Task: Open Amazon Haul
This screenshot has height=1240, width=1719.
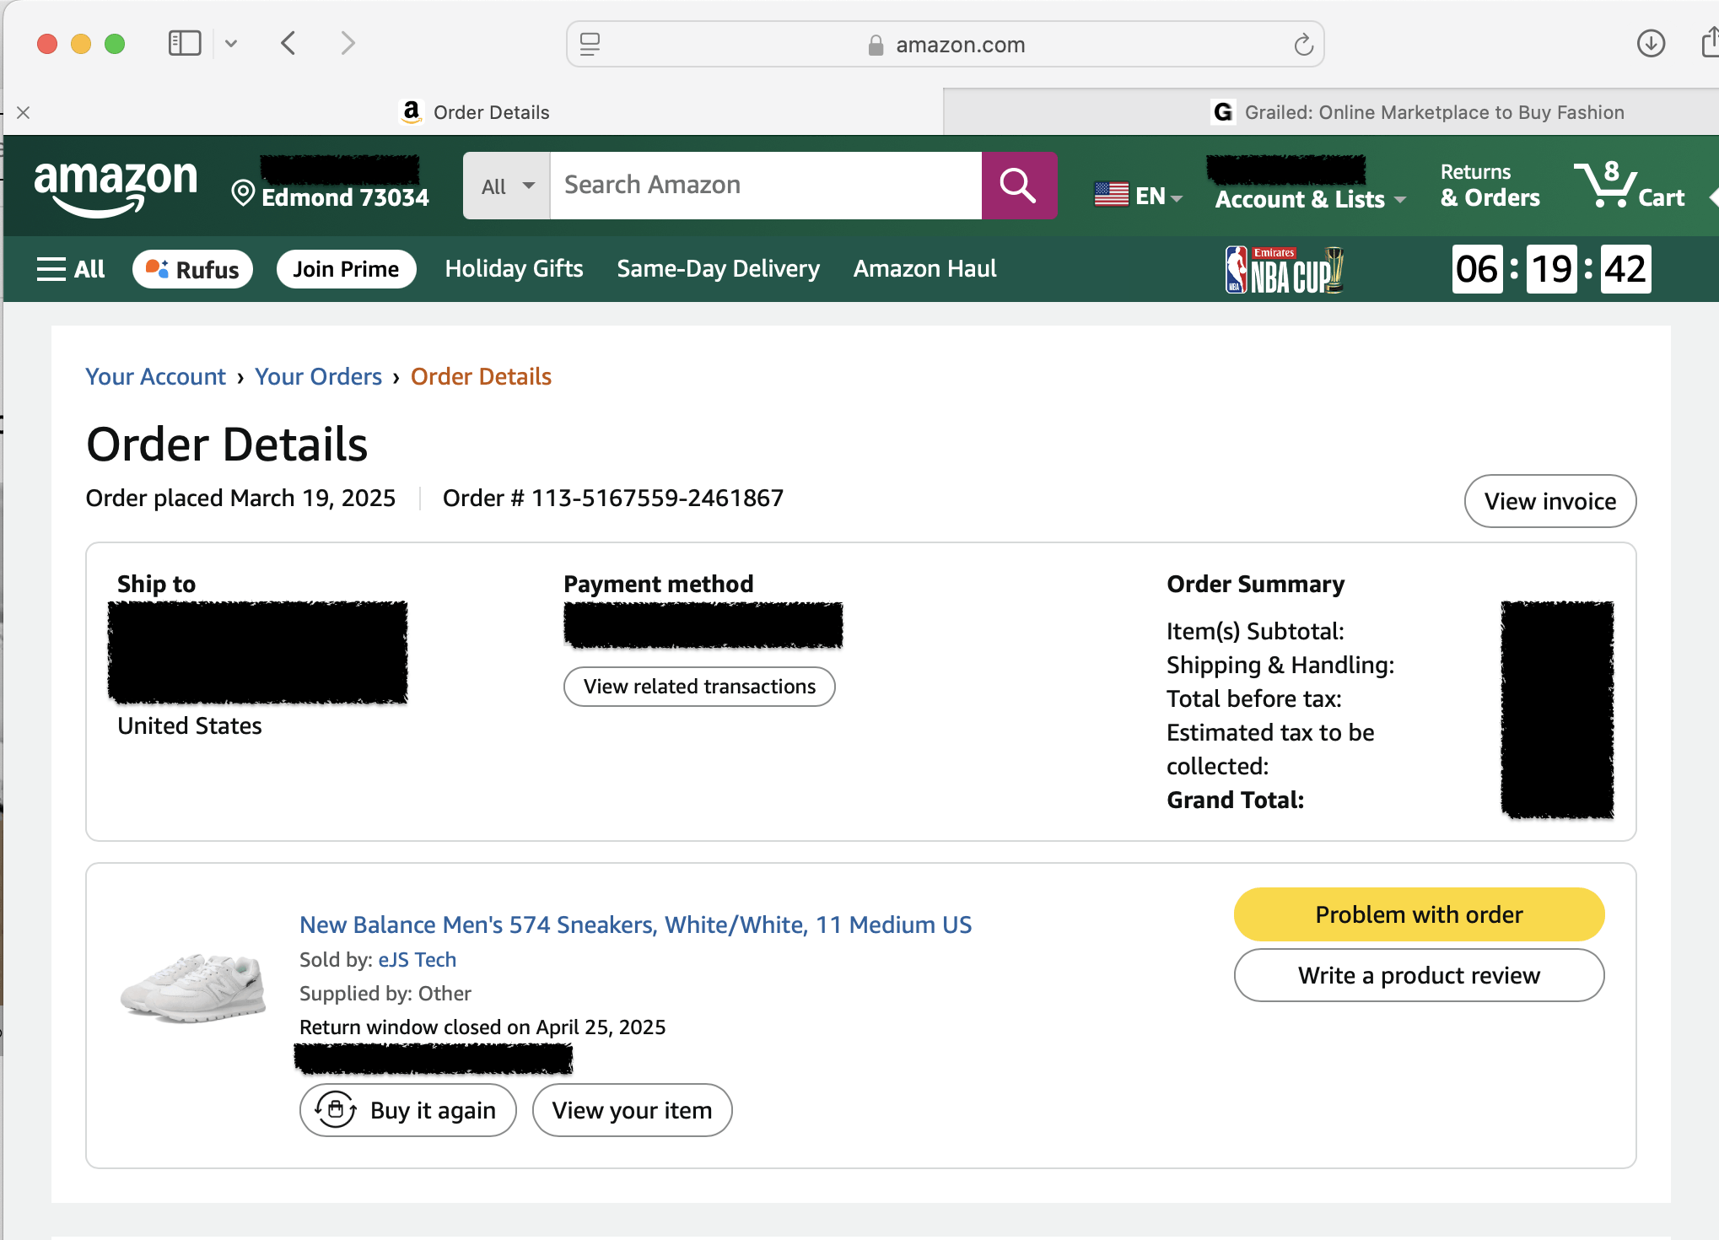Action: pos(924,269)
